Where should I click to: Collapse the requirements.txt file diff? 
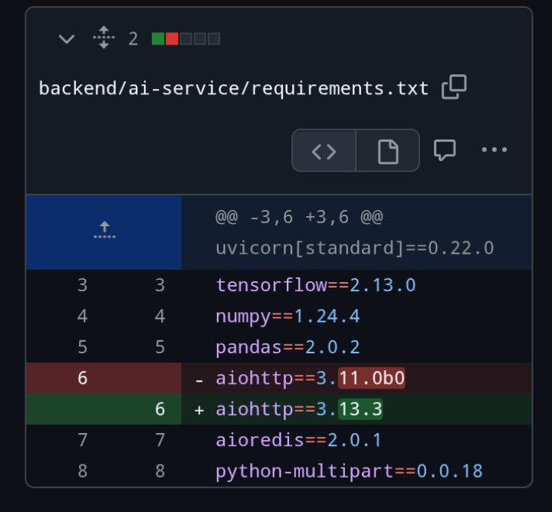pyautogui.click(x=67, y=39)
